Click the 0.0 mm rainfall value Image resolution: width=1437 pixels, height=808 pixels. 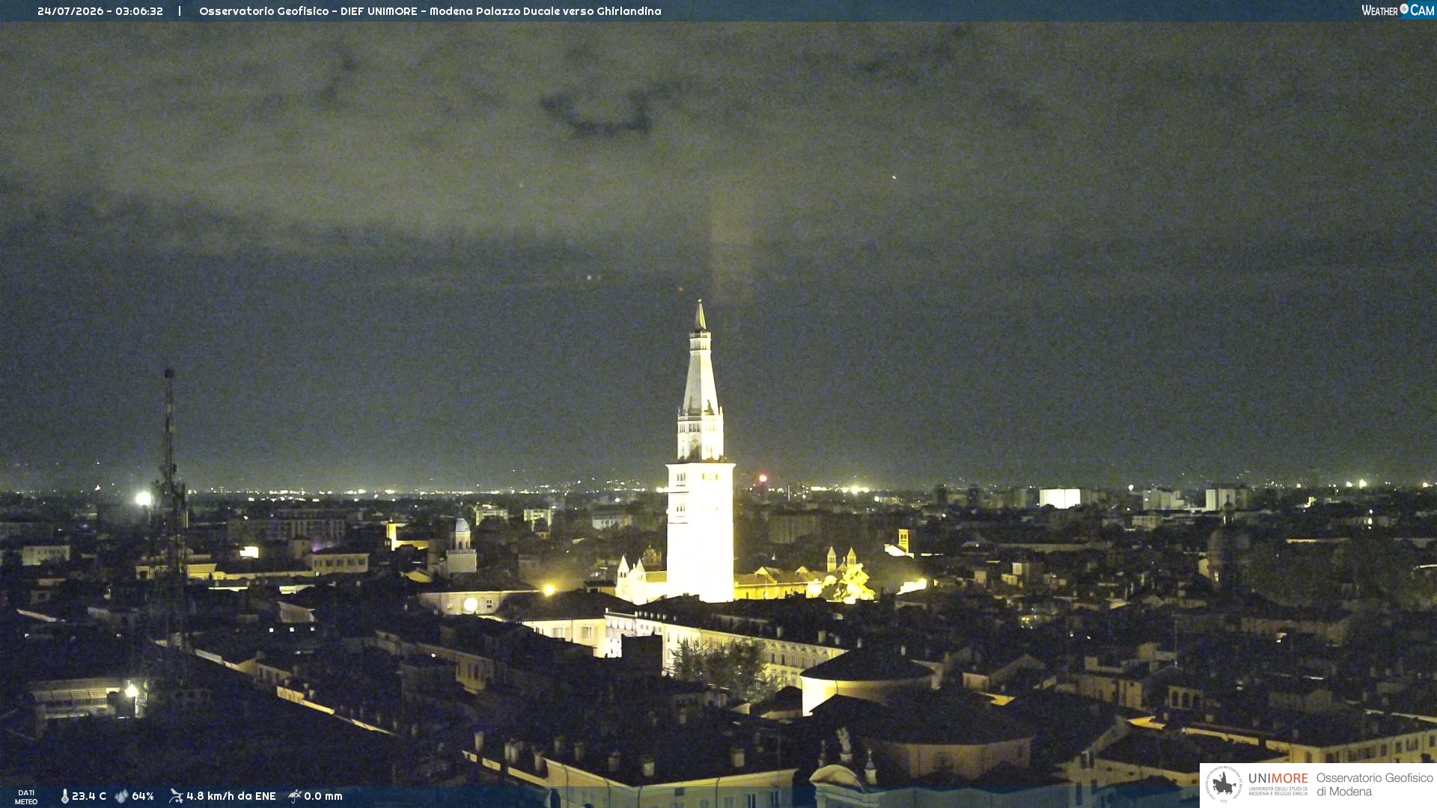(x=323, y=796)
